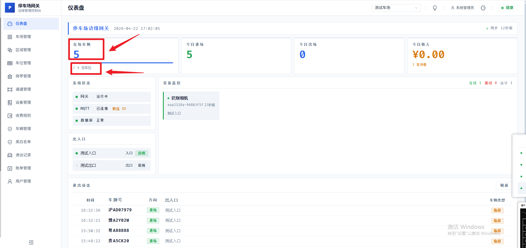The width and height of the screenshot is (526, 248).
Task: Go to 账单管理 menu item
Action: click(23, 168)
